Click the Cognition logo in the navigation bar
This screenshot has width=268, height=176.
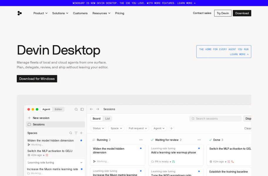click(19, 13)
